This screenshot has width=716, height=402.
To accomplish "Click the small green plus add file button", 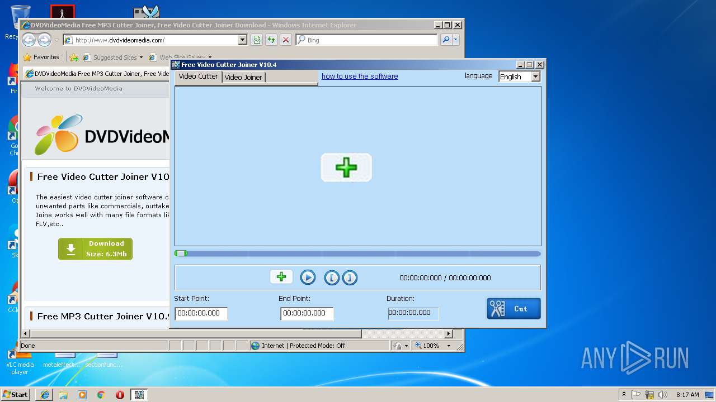I will 281,277.
